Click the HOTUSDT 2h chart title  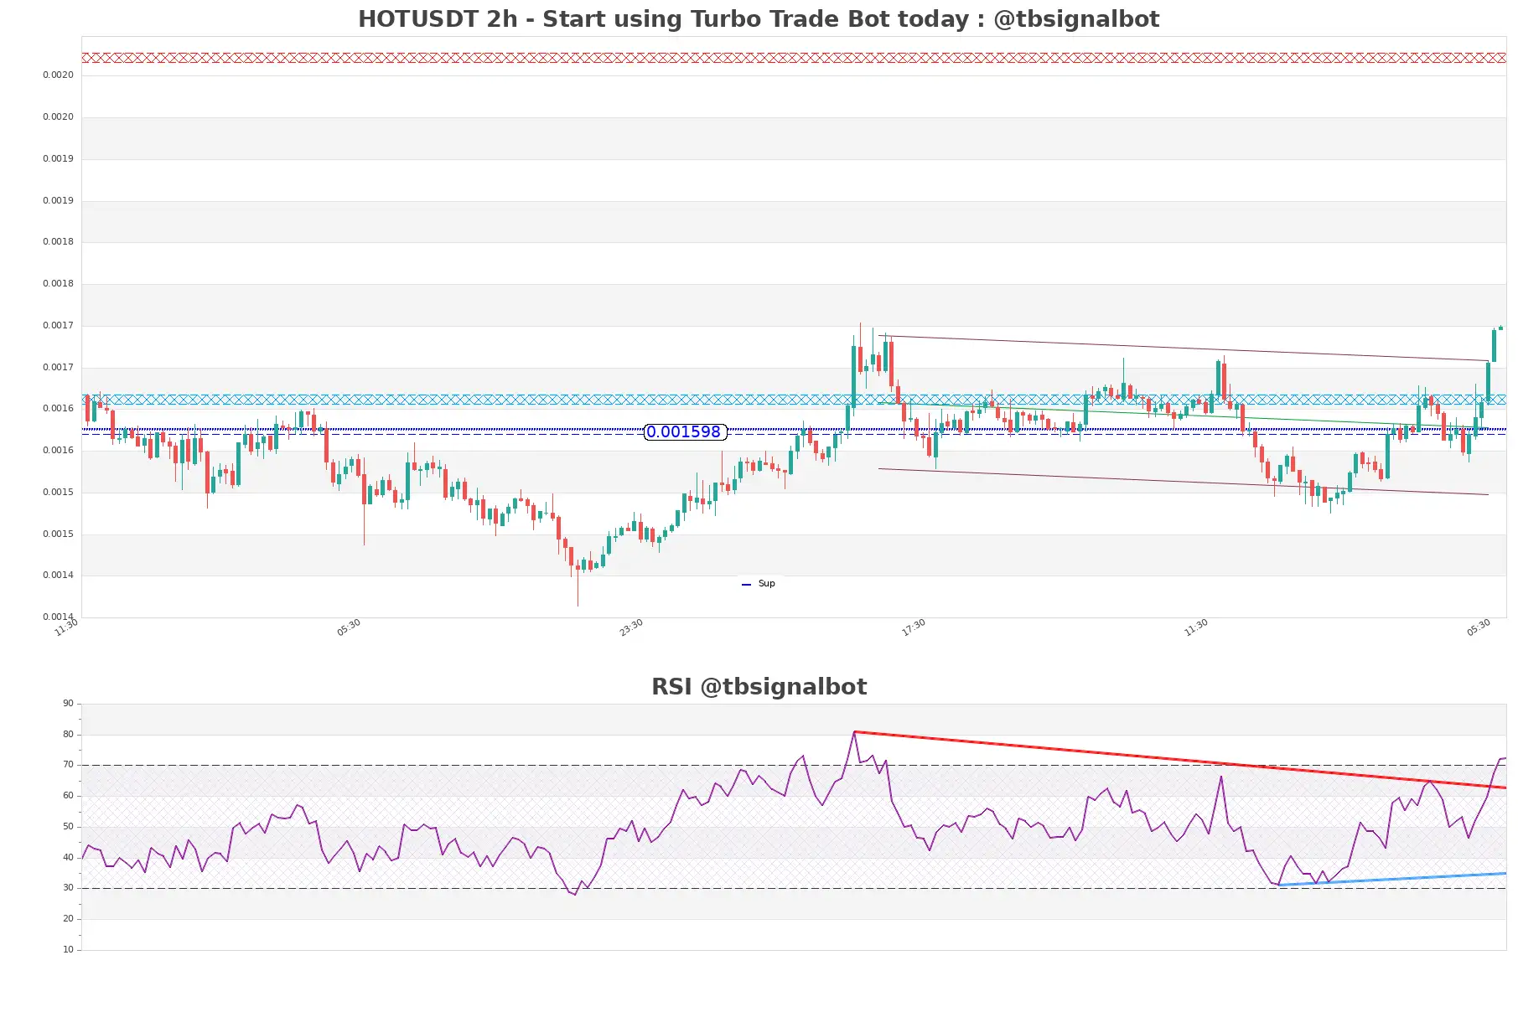click(759, 19)
